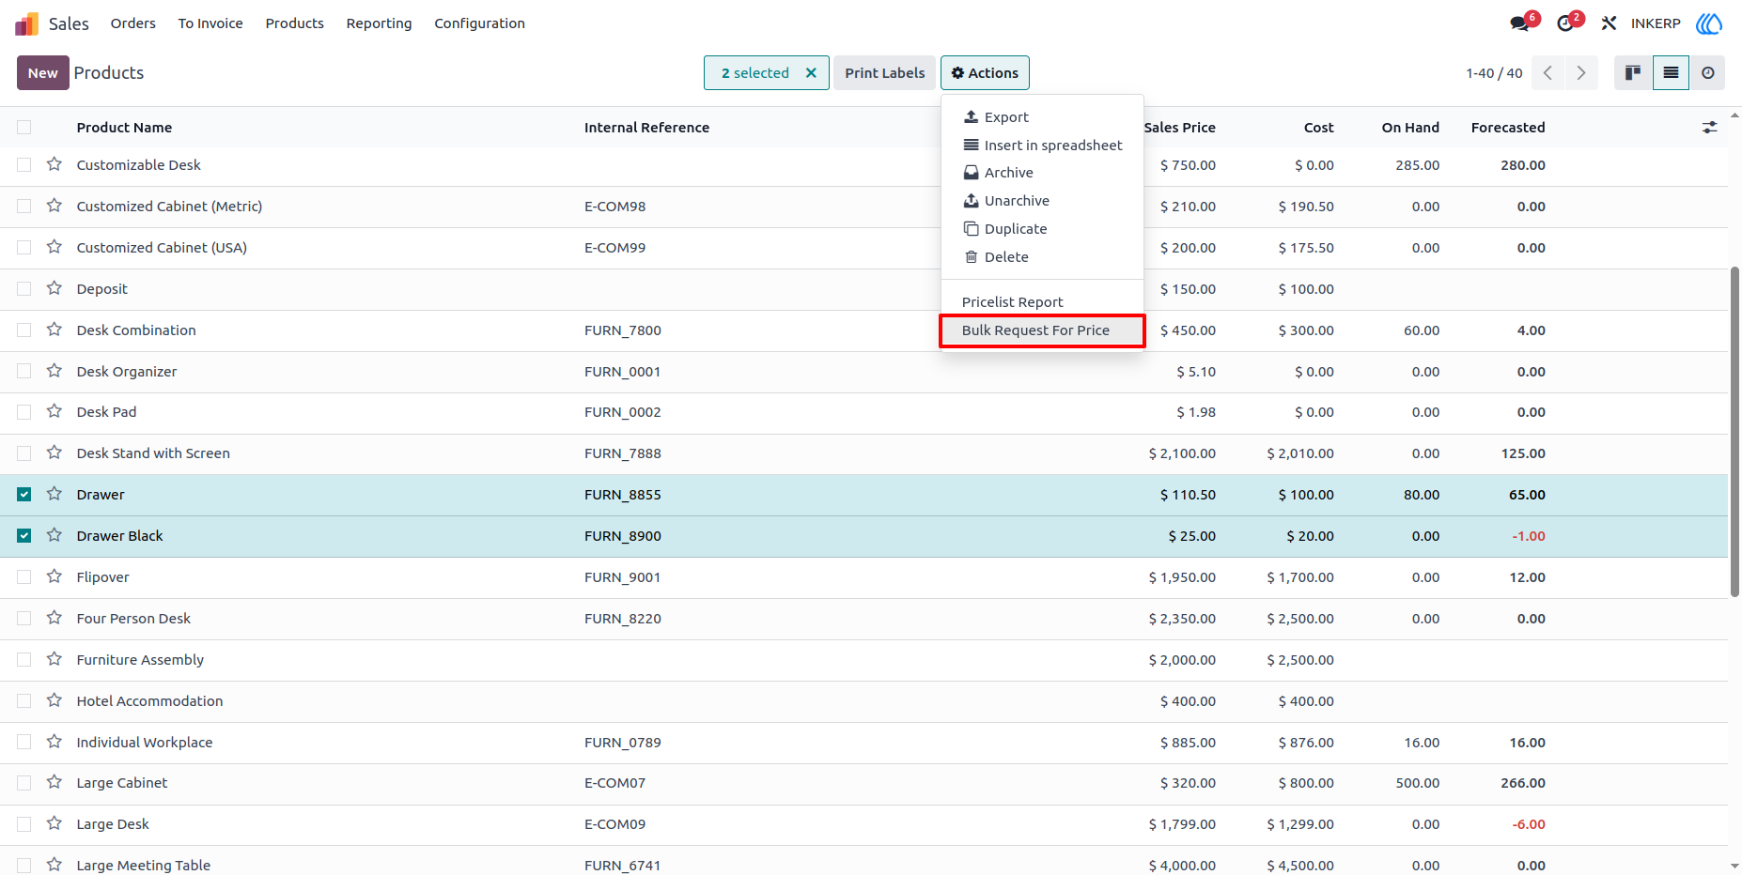The width and height of the screenshot is (1742, 875).
Task: Star the Drawer Black product as favorite
Action: pyautogui.click(x=54, y=535)
